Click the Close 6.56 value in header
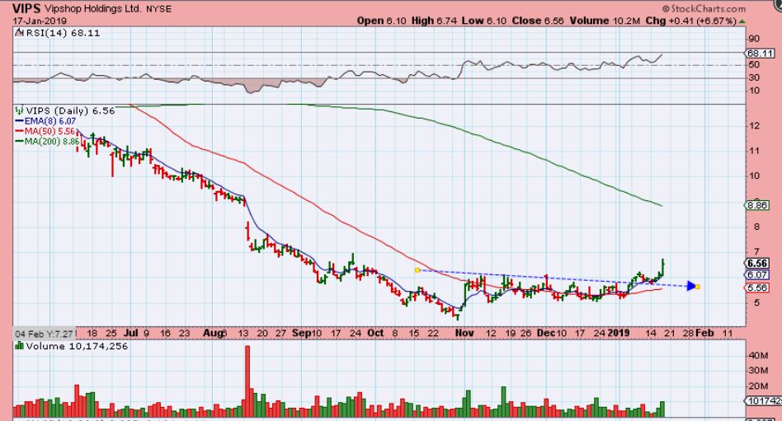 pyautogui.click(x=538, y=21)
